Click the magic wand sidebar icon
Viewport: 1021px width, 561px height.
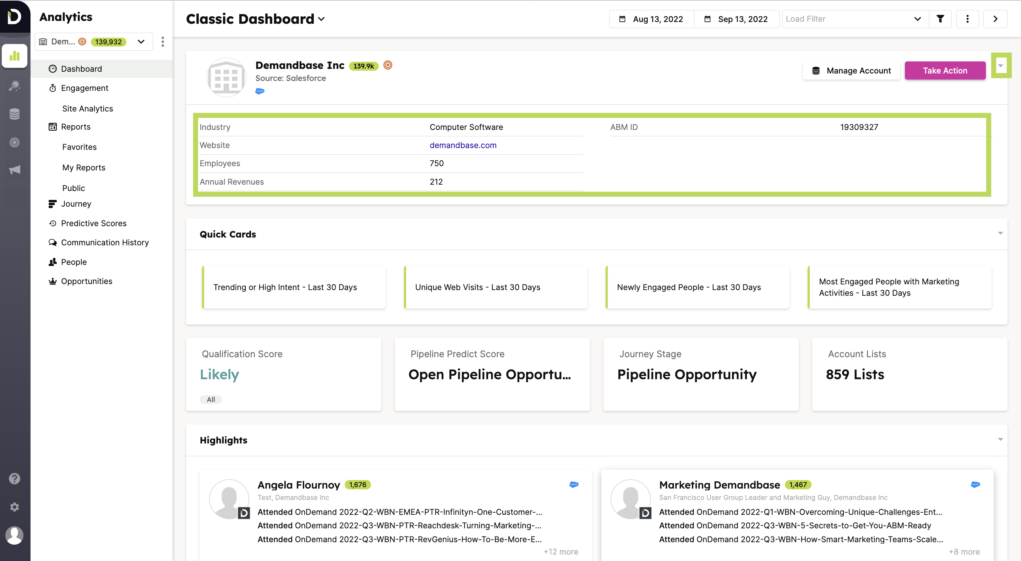tap(15, 85)
